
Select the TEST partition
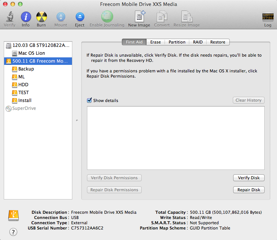38,93
